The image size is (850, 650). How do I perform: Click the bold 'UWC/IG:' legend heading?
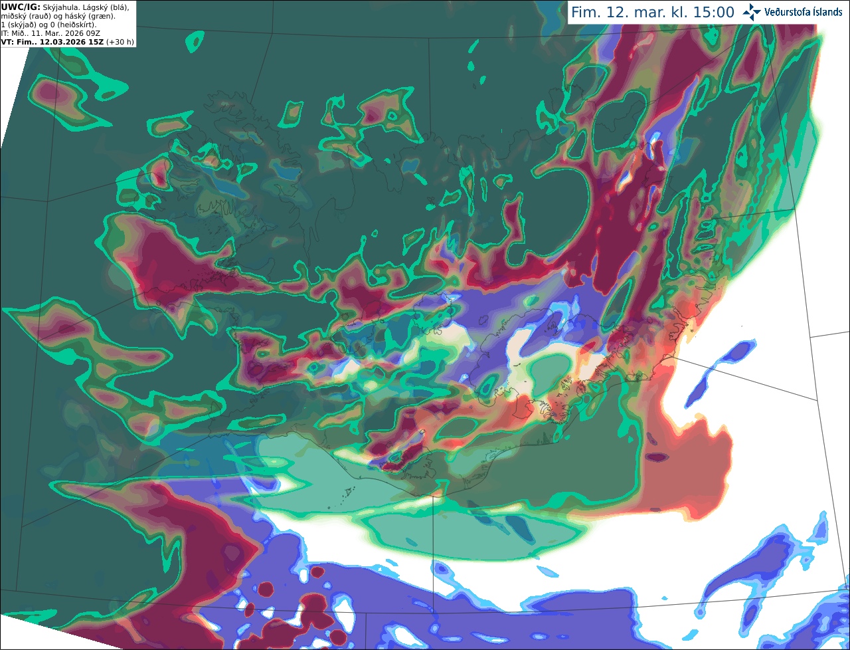[21, 7]
